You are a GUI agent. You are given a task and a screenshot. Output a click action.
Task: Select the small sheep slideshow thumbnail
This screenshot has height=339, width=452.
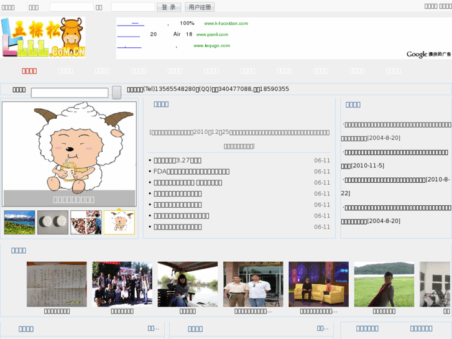119,222
